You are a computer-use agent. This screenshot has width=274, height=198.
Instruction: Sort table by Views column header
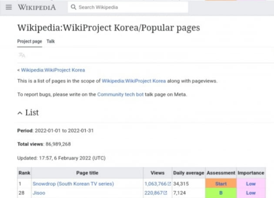157,173
